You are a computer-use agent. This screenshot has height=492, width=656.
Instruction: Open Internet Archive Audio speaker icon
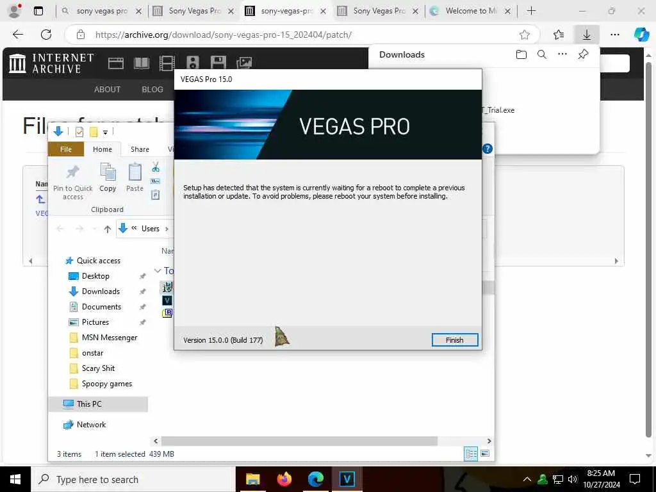coord(192,63)
